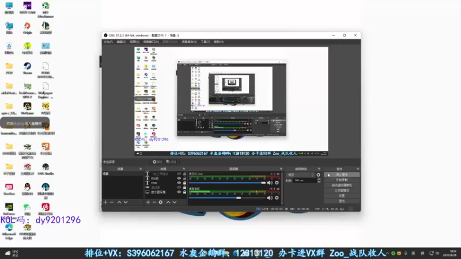Image resolution: width=461 pixels, height=259 pixels.
Task: Open source properties gear in sources toolbar
Action: [161, 202]
